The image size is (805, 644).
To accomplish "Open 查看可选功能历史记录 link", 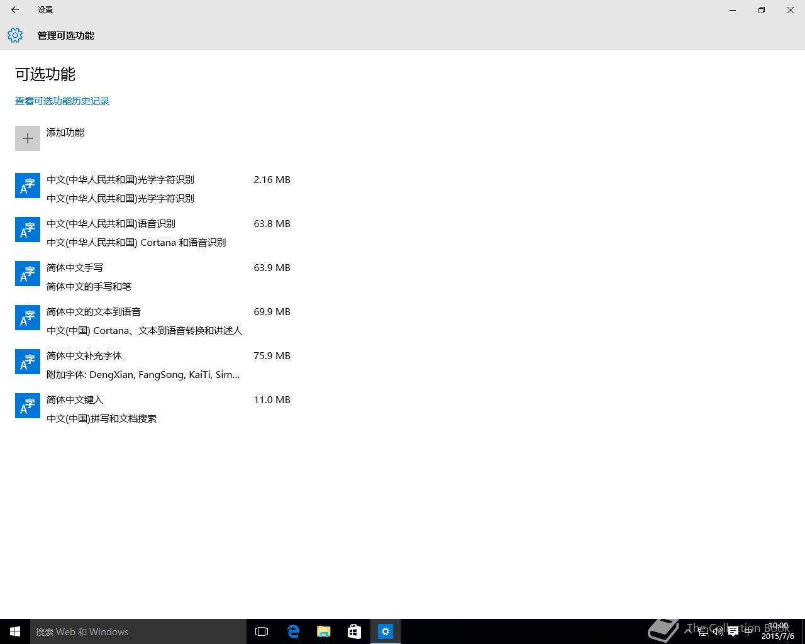I will point(62,101).
